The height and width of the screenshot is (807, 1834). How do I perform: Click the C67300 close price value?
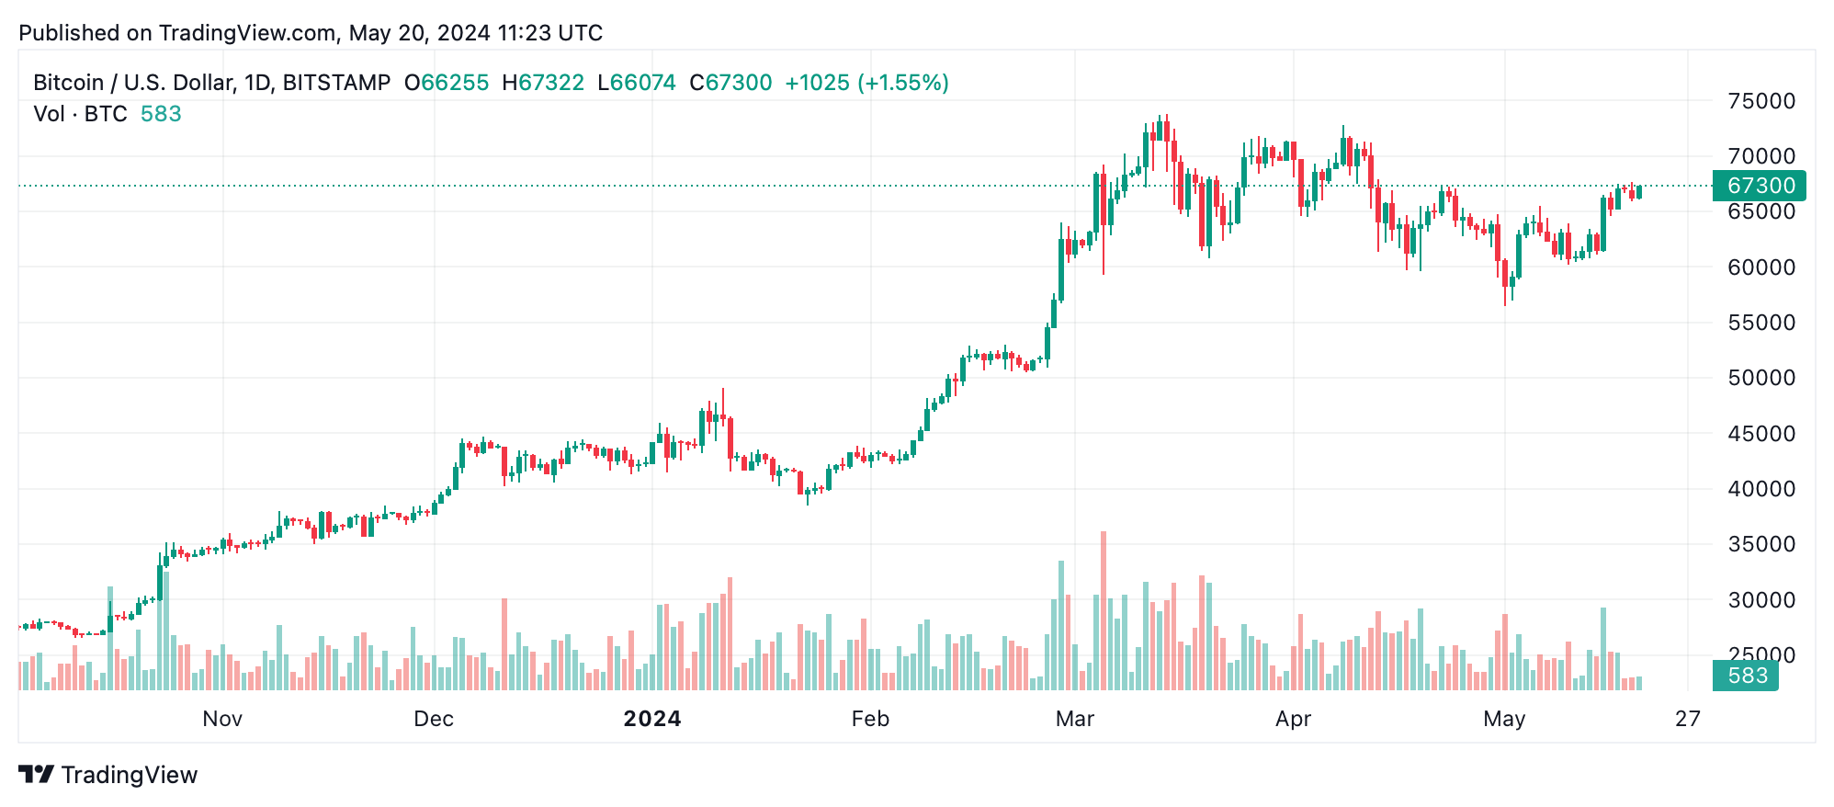click(730, 83)
